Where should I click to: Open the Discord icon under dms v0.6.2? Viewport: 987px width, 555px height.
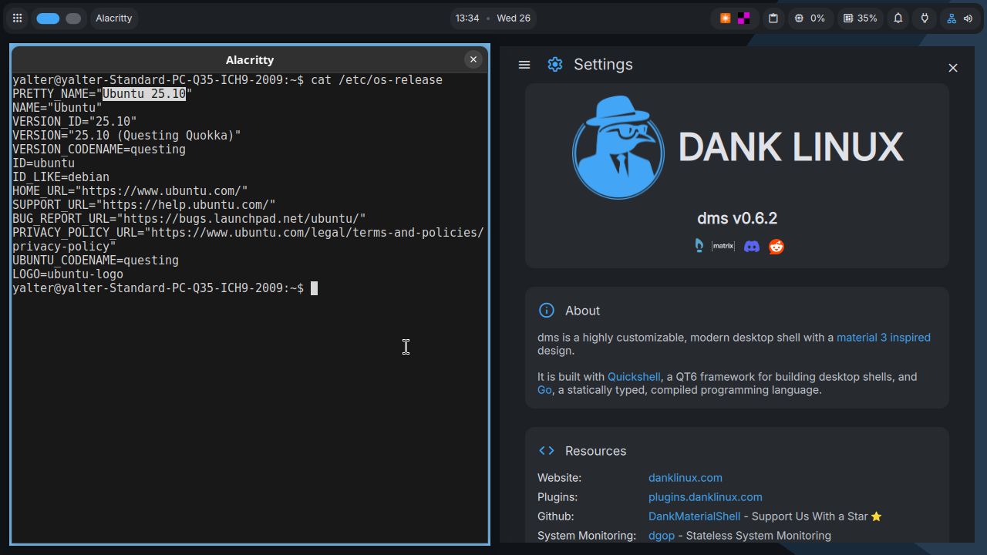tap(751, 246)
